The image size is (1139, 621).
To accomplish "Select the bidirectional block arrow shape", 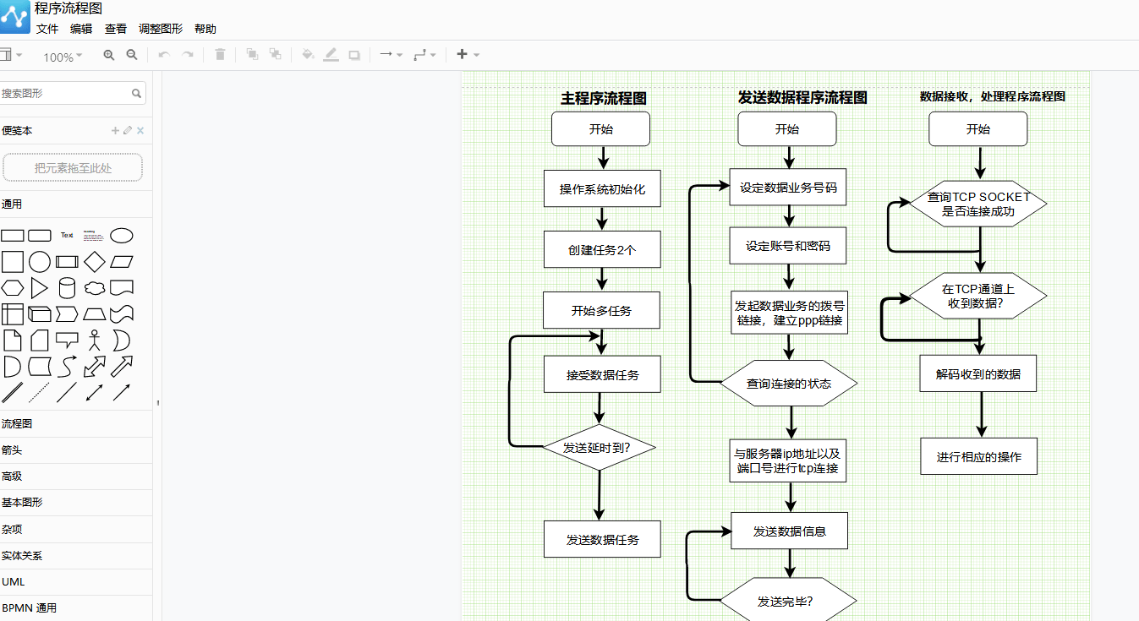I will pos(95,367).
